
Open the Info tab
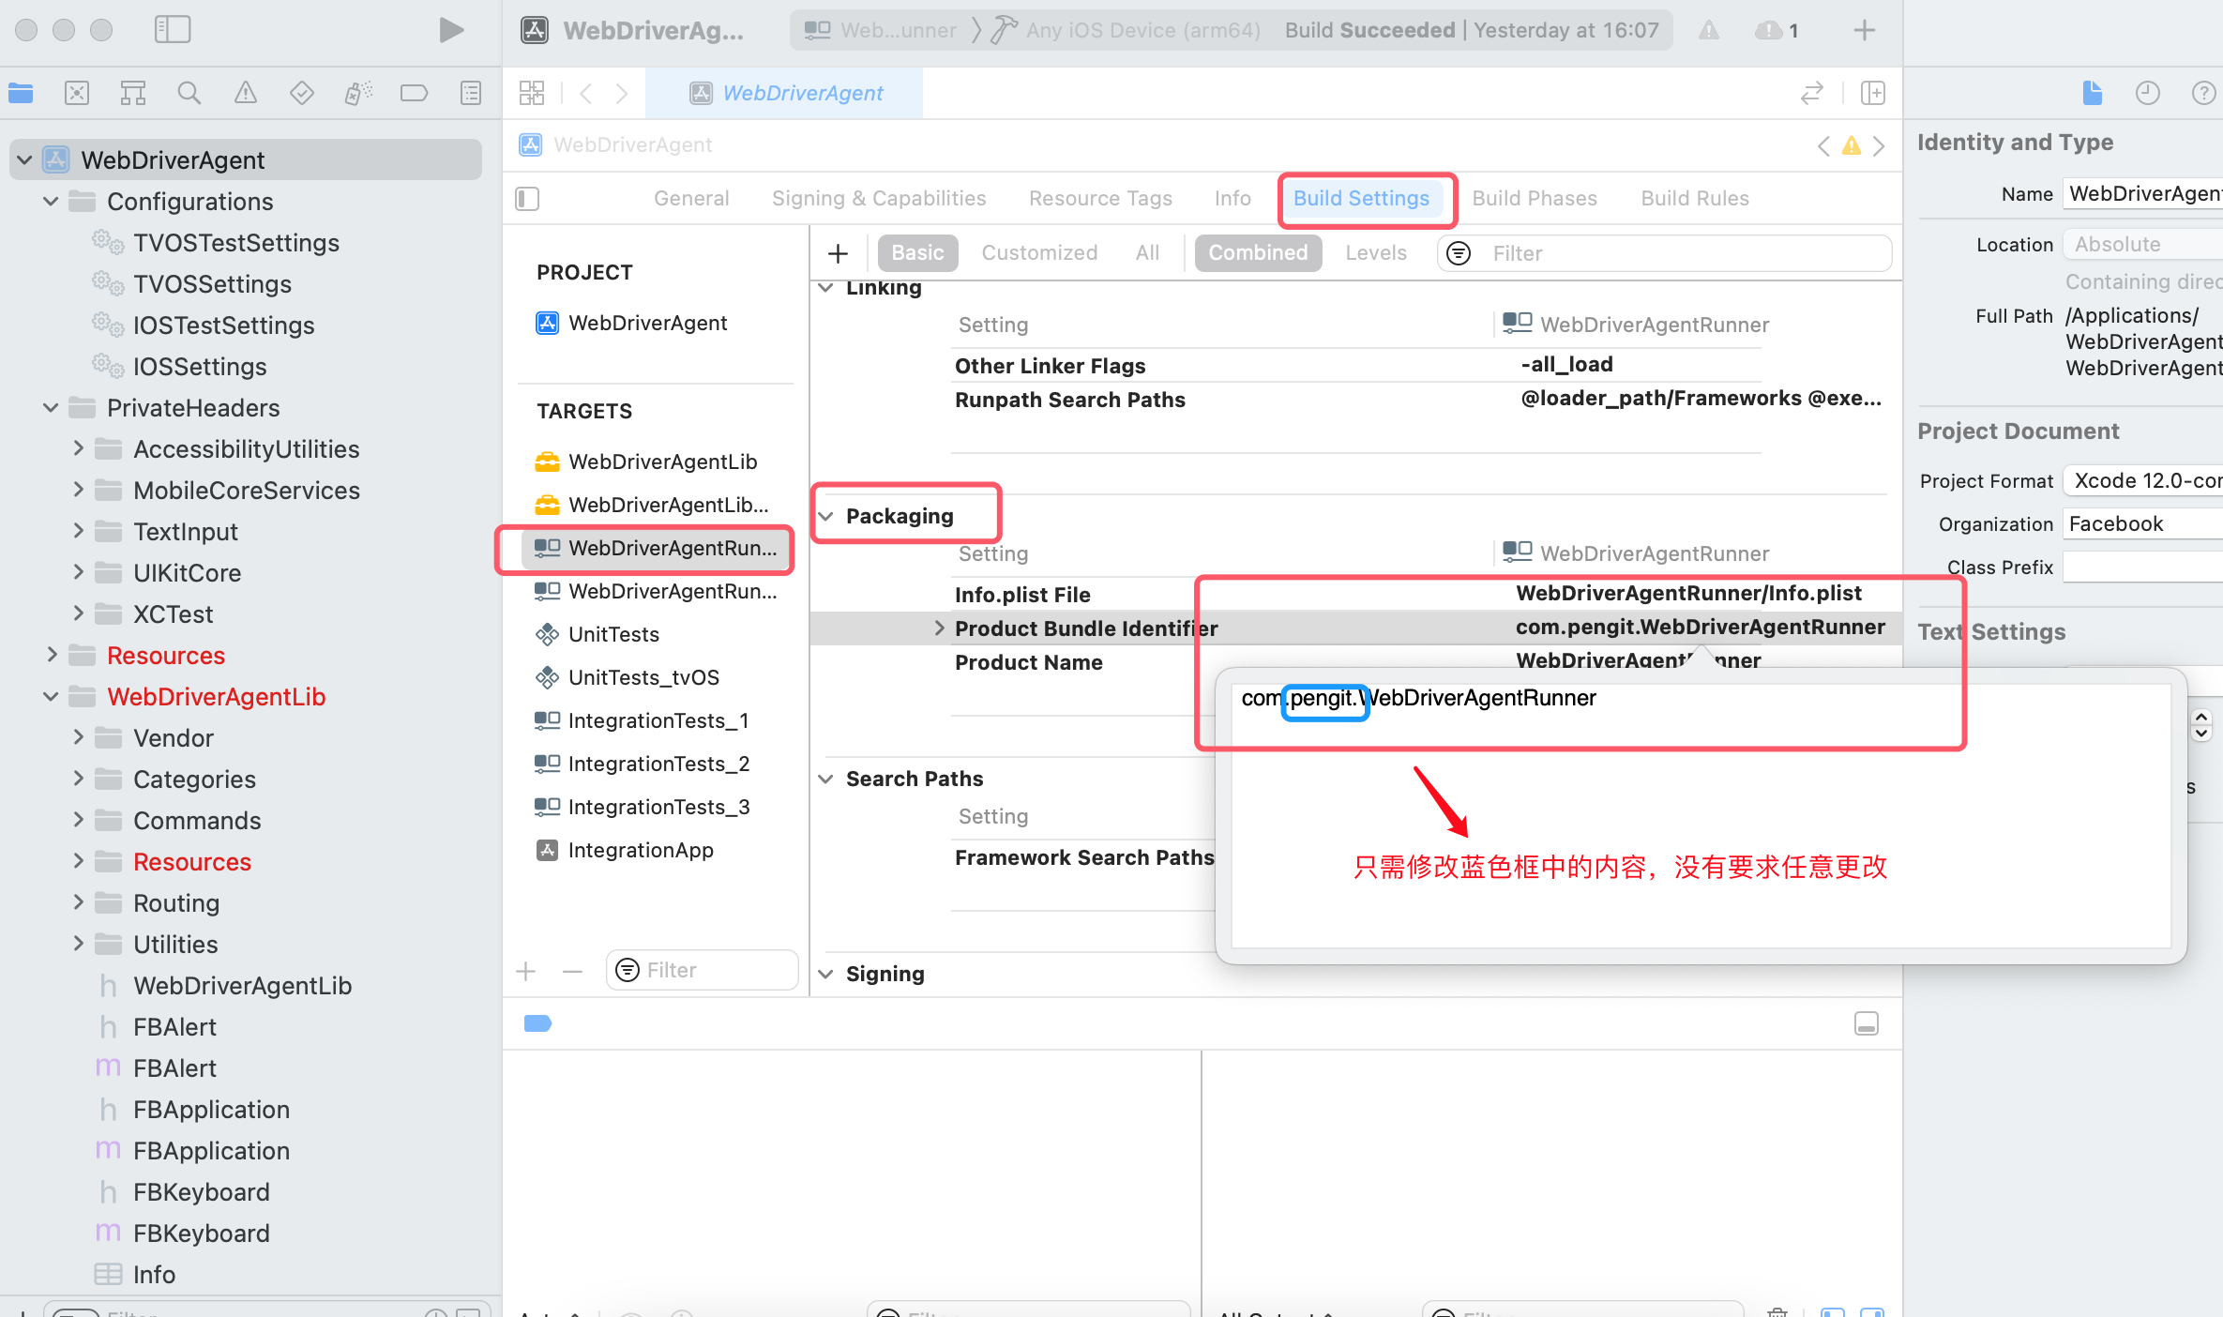1232,199
